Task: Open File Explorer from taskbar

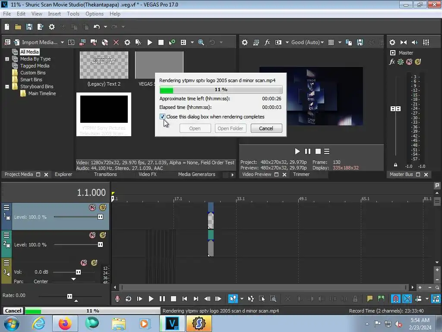Action: pos(119,323)
